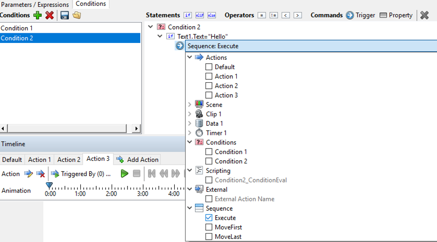Insert the 'else' statement icon

(x=211, y=15)
